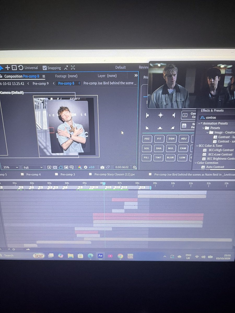Open the Pre-comp Joe Bird timeline tab
The width and height of the screenshot is (235, 313).
tap(195, 174)
